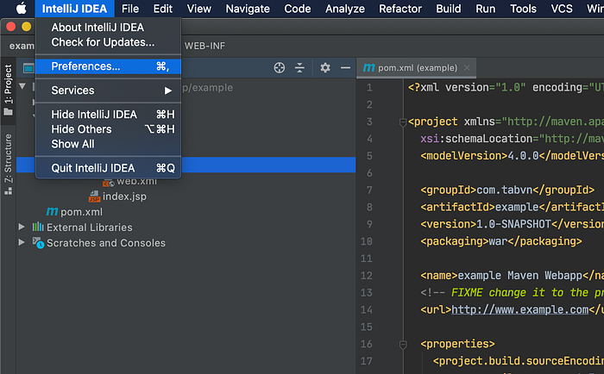Click the Maven icon beside pom.xml in tree
Screen dimensions: 604x374
(x=52, y=212)
